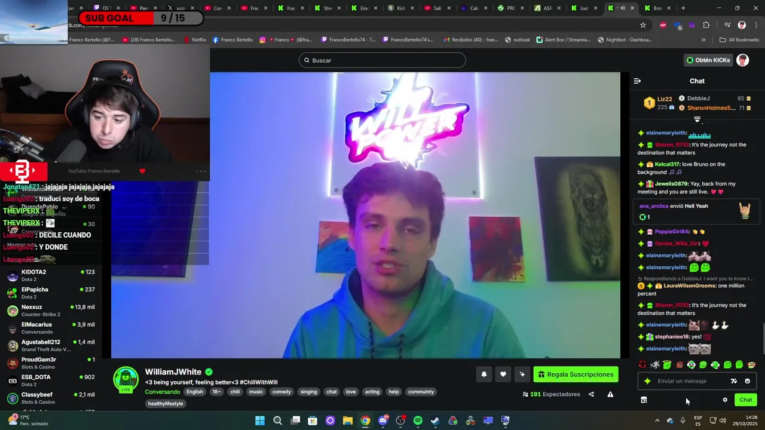This screenshot has width=765, height=430.
Task: Click the heart follow icon under the stream
Action: tap(503, 374)
